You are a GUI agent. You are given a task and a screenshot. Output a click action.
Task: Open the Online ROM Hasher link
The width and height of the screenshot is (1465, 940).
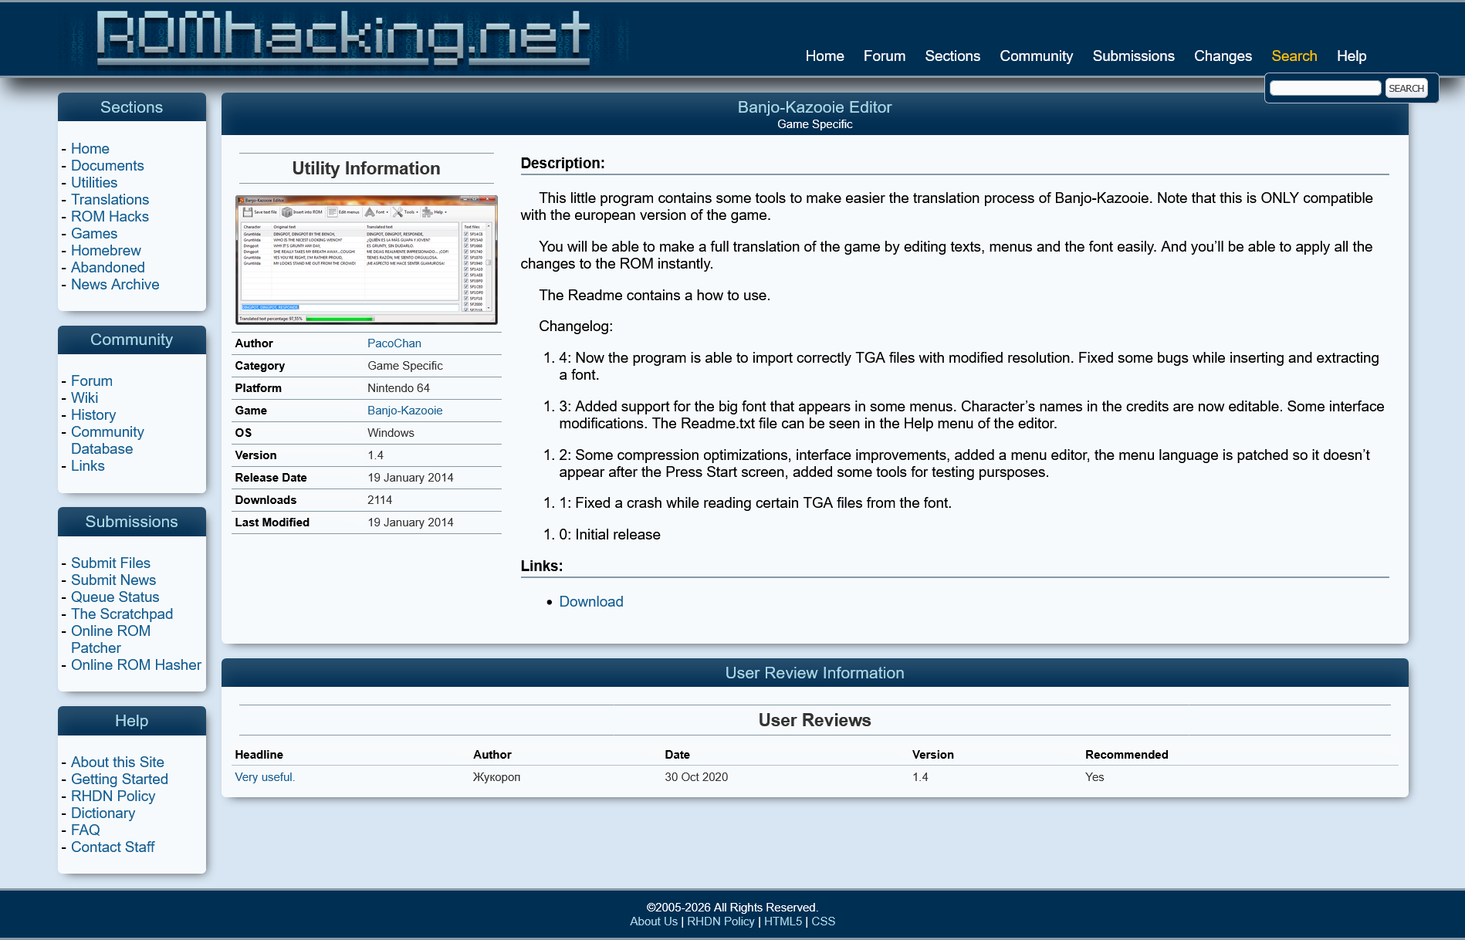pos(136,665)
